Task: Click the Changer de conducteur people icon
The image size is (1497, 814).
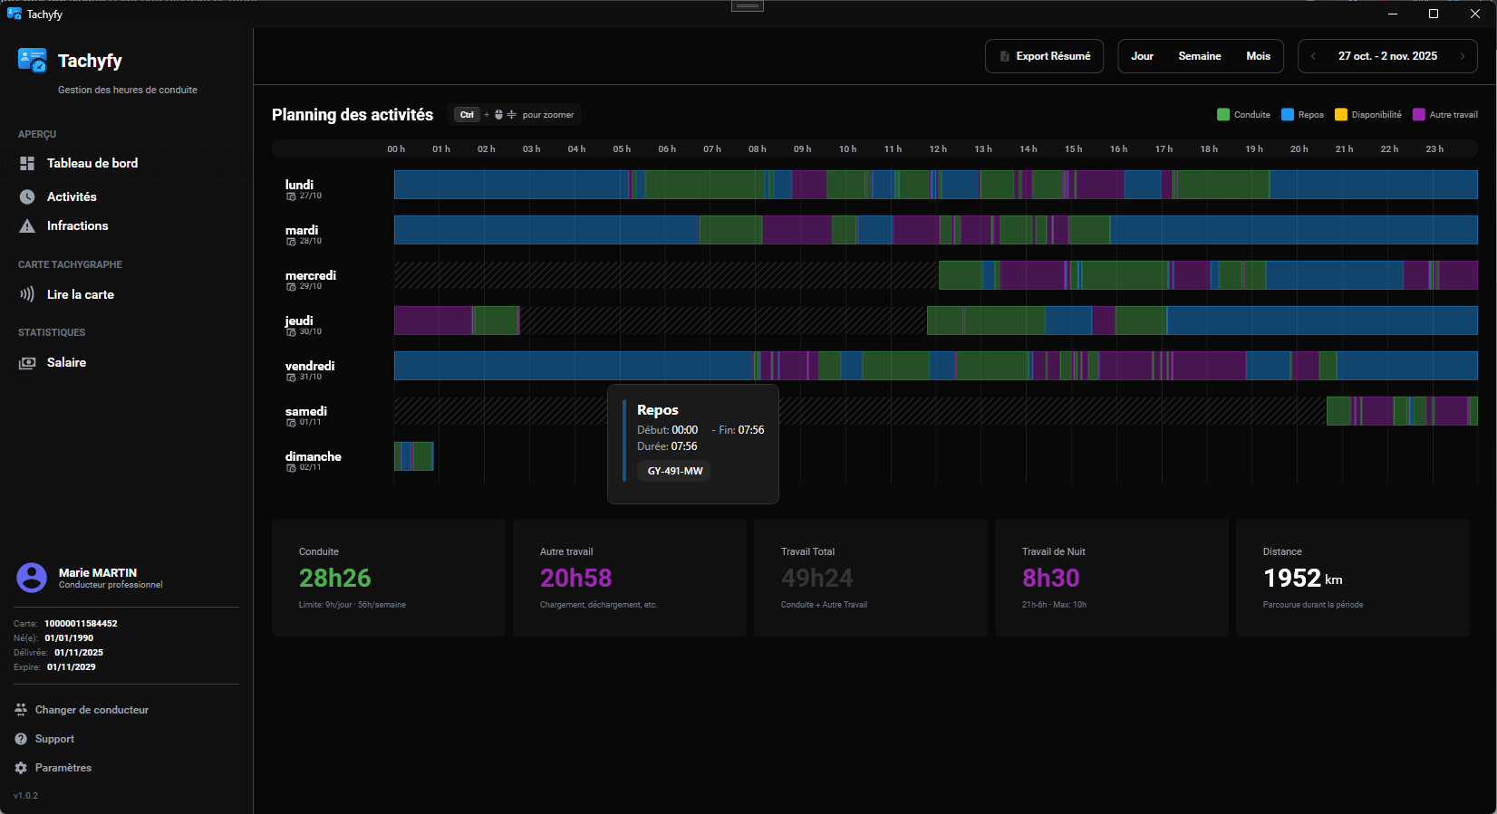Action: click(x=21, y=710)
